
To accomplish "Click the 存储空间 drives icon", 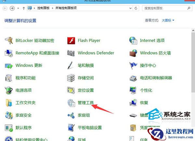I will coord(71,78).
